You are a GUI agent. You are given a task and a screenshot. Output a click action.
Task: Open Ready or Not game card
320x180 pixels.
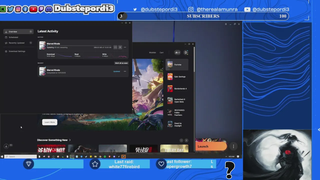click(51, 148)
